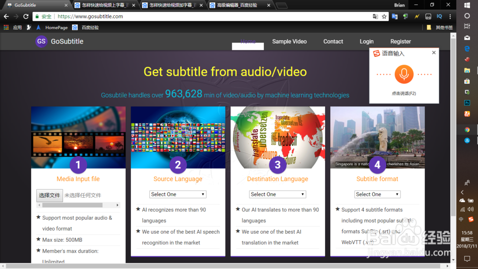Go back with browser back arrow
The width and height of the screenshot is (478, 269).
pyautogui.click(x=6, y=16)
